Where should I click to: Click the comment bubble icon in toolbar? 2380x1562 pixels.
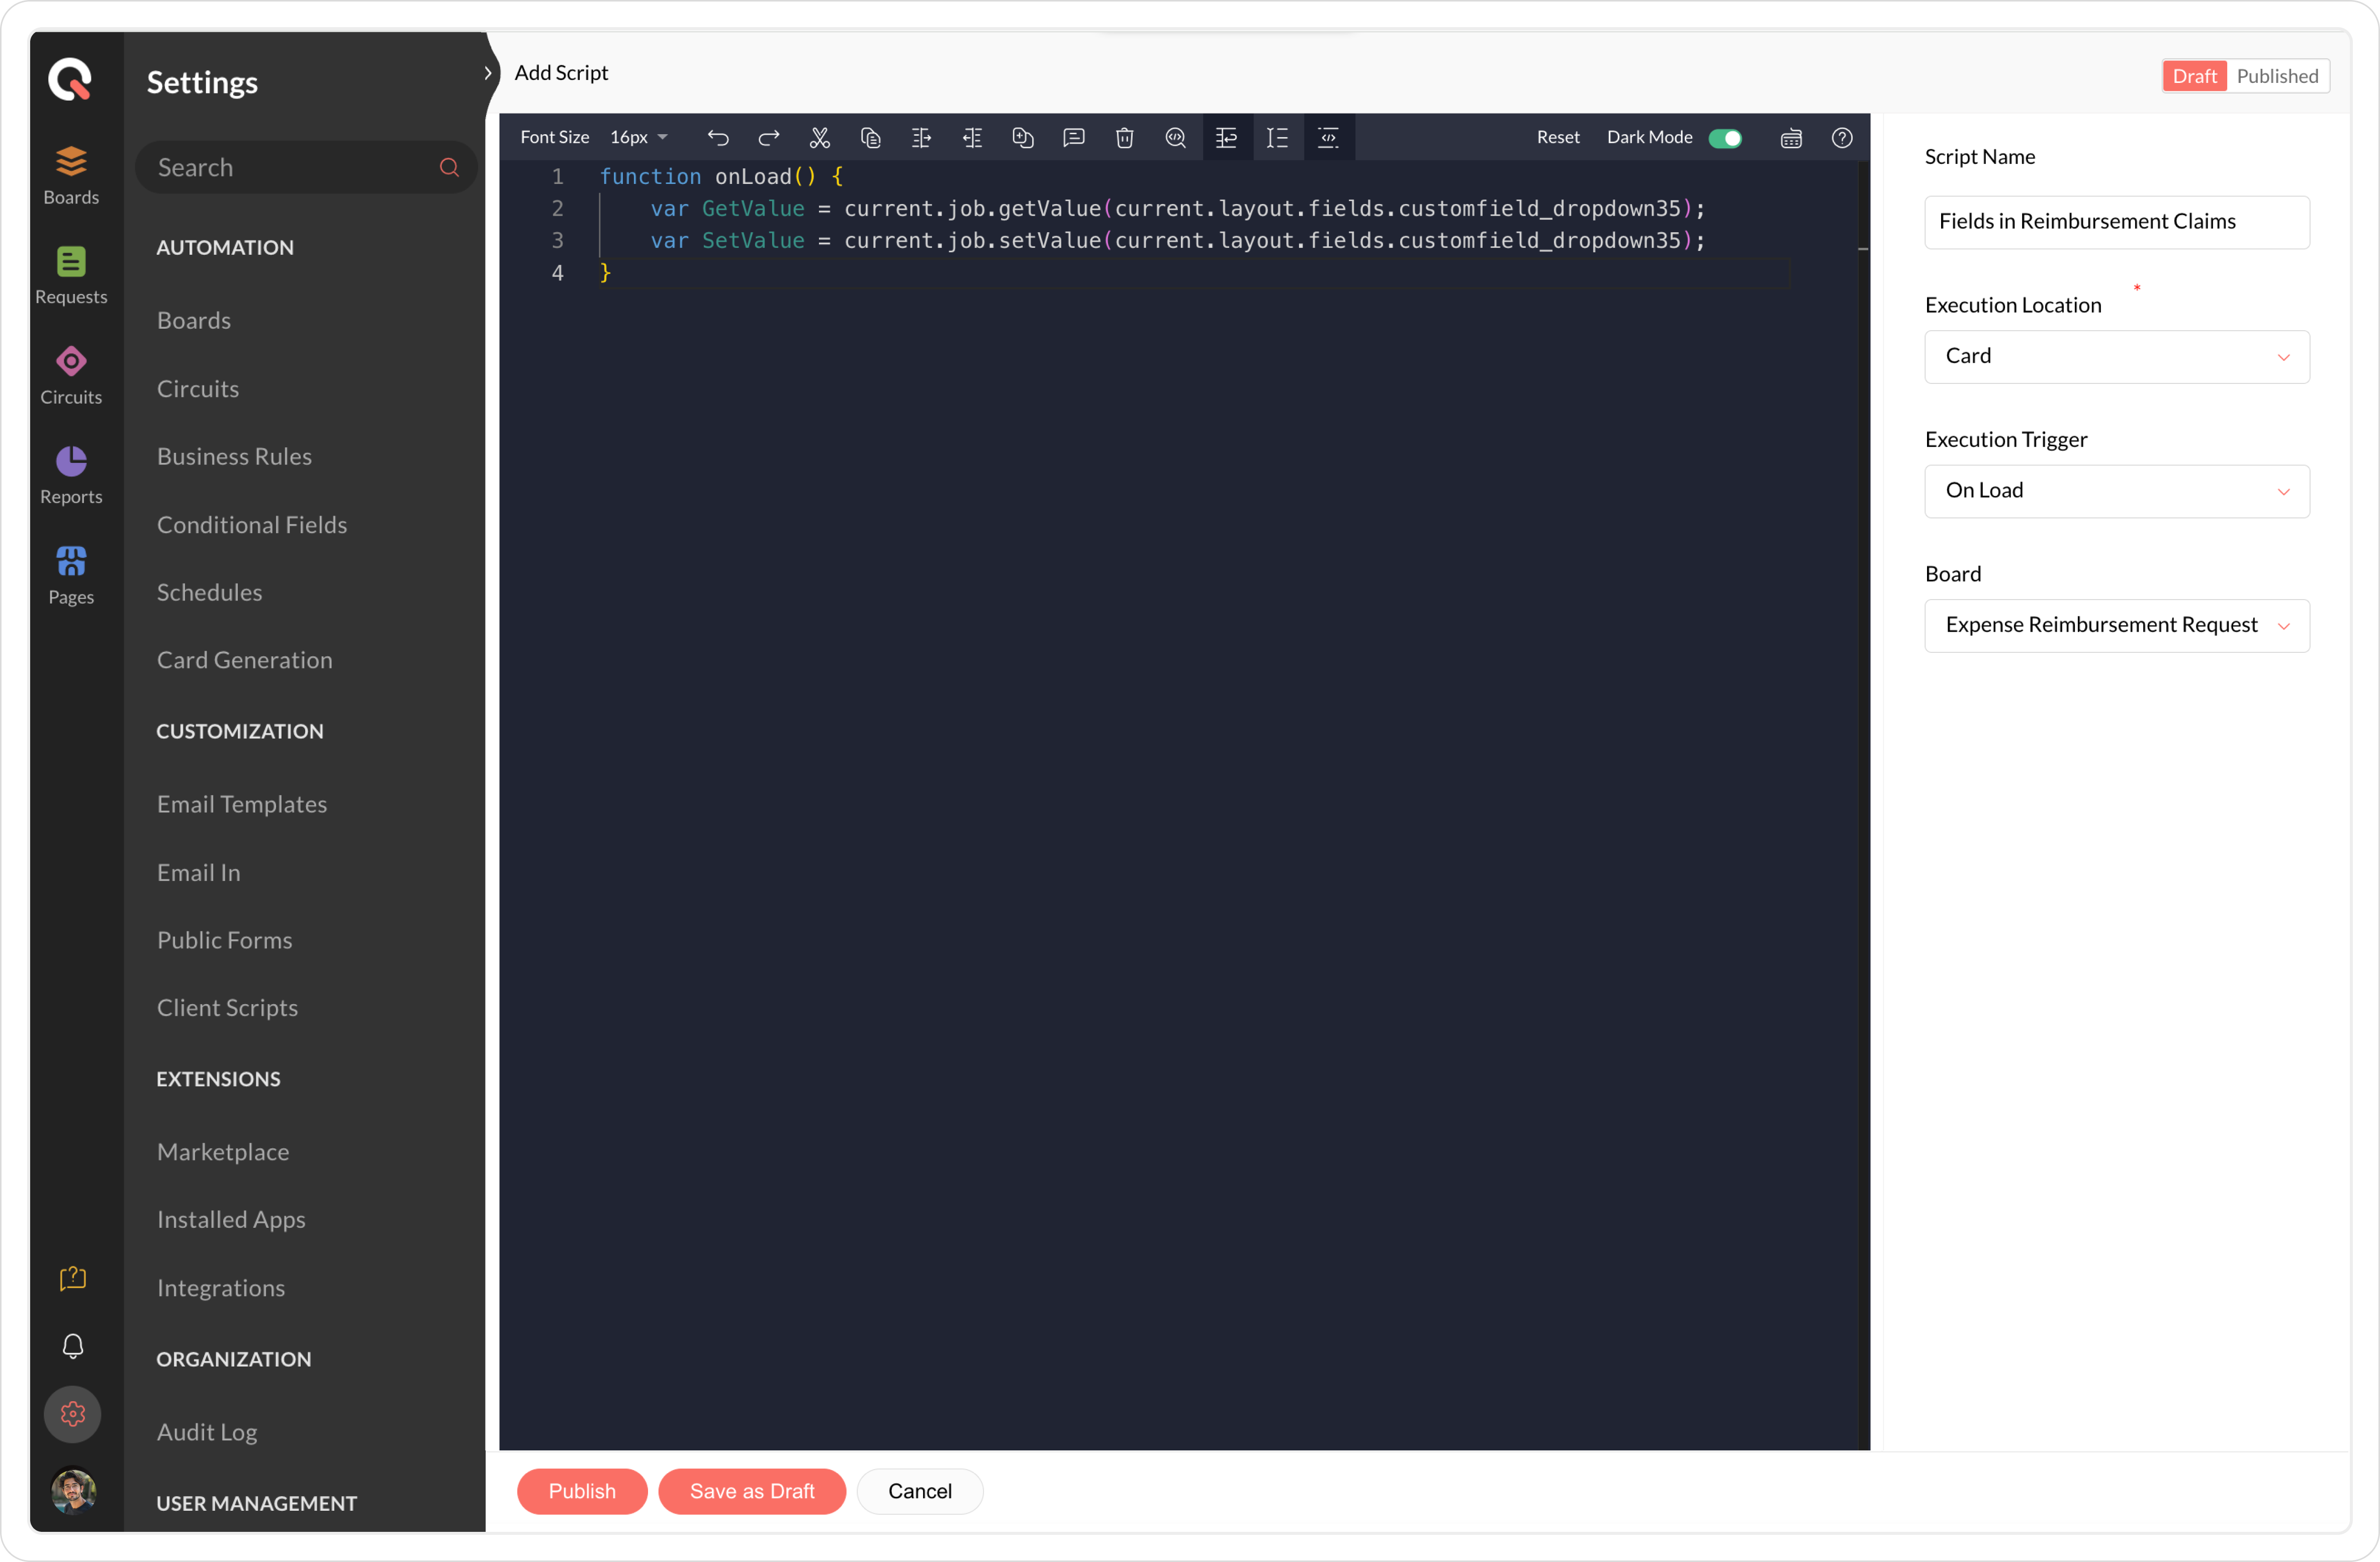(1073, 138)
